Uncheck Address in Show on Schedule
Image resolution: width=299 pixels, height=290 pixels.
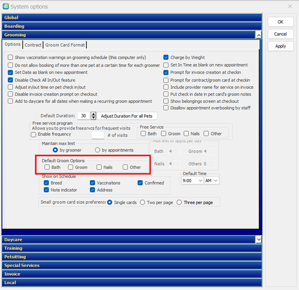tap(92, 190)
